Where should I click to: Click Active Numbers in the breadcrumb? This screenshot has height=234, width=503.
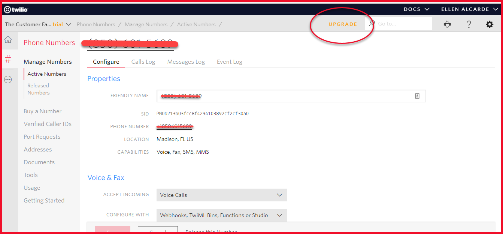pos(196,24)
